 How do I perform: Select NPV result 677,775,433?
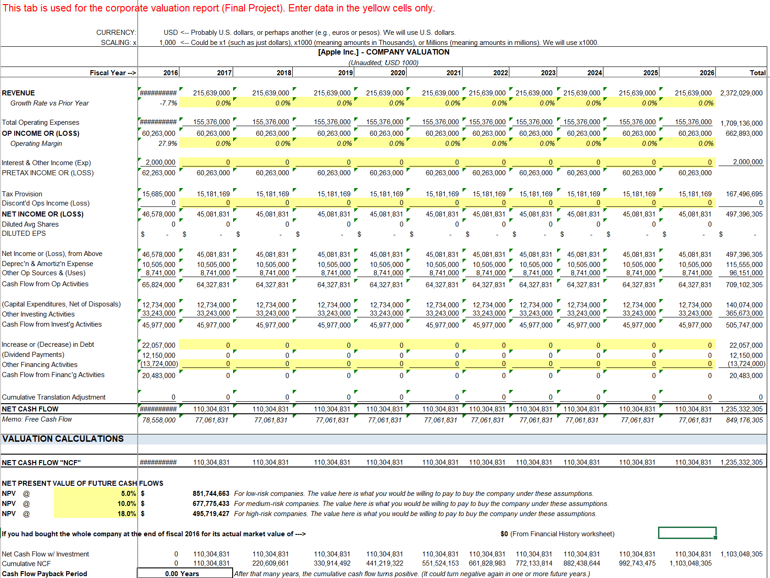(x=211, y=504)
